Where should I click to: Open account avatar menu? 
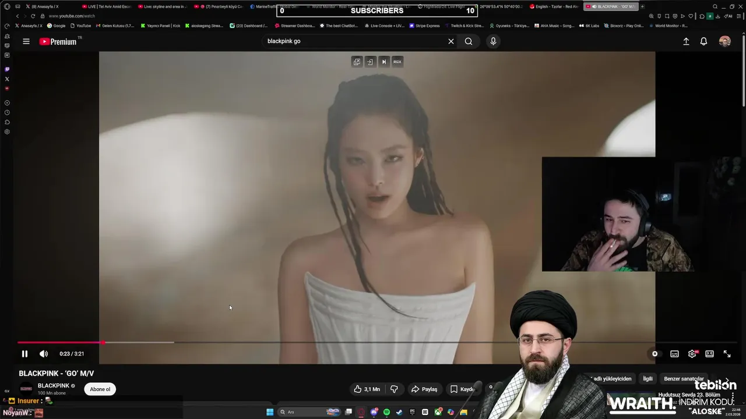coord(725,41)
